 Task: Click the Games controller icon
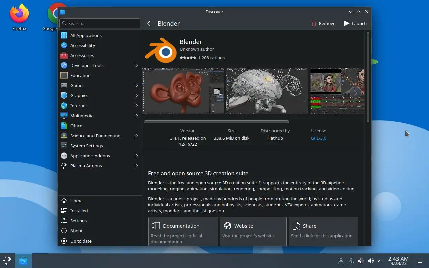coord(64,85)
